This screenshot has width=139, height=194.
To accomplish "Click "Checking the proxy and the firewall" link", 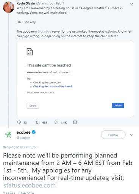I will coord(53,87).
